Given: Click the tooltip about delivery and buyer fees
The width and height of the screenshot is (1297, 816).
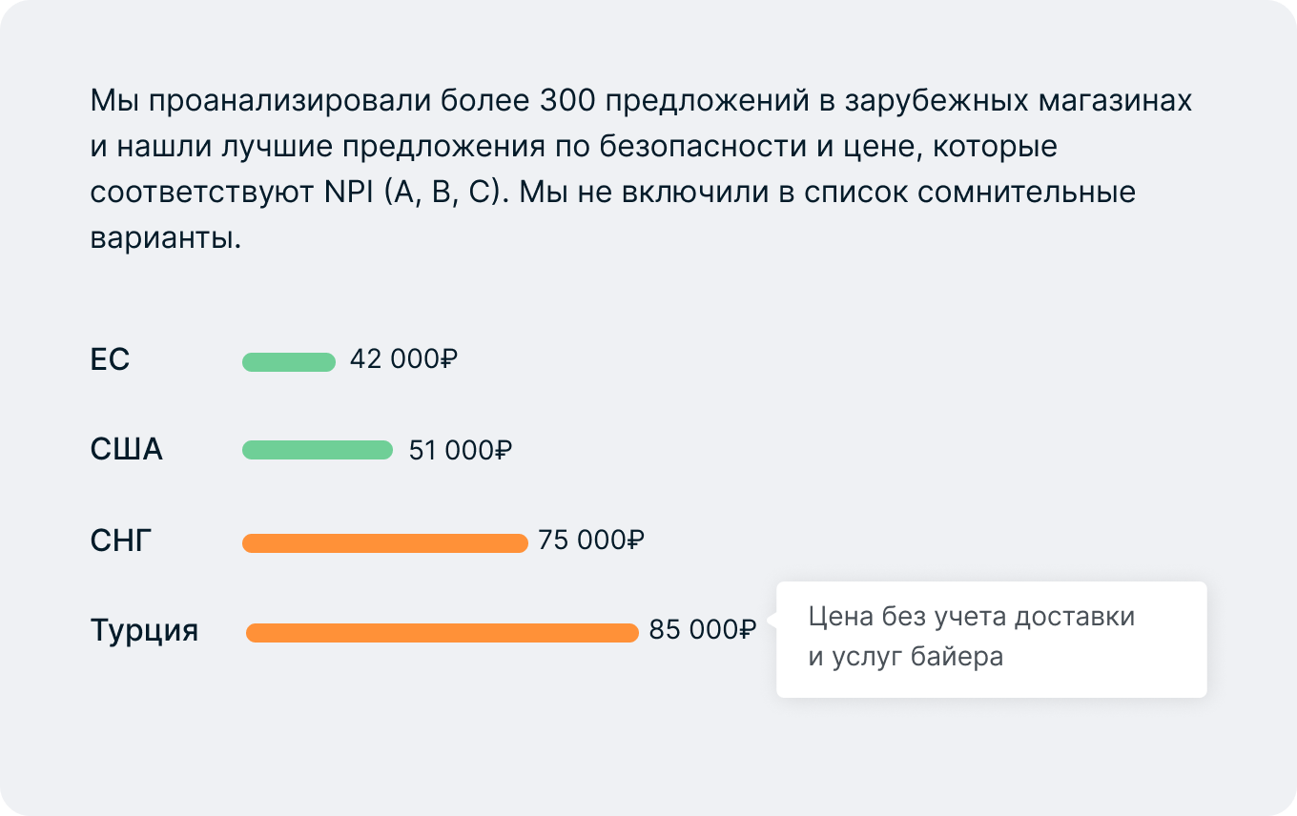Looking at the screenshot, I should (992, 639).
